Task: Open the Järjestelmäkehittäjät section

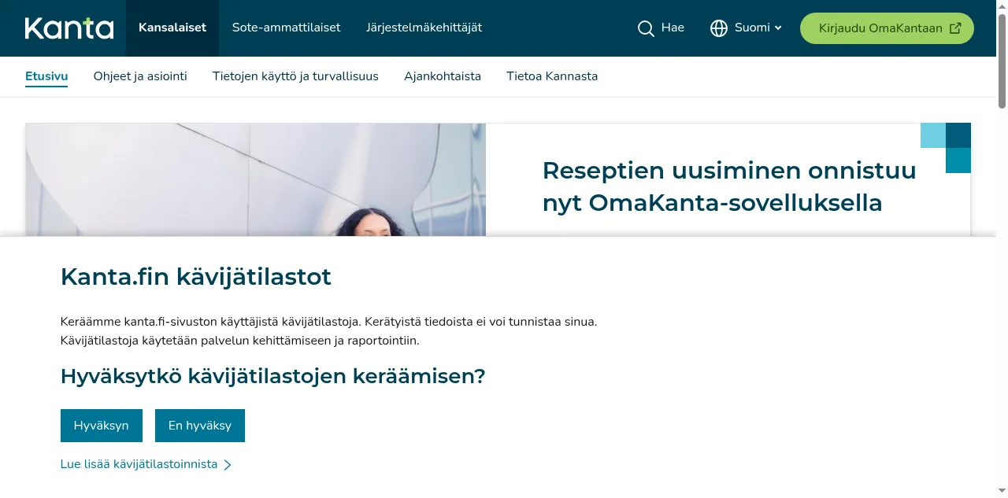Action: pos(424,28)
